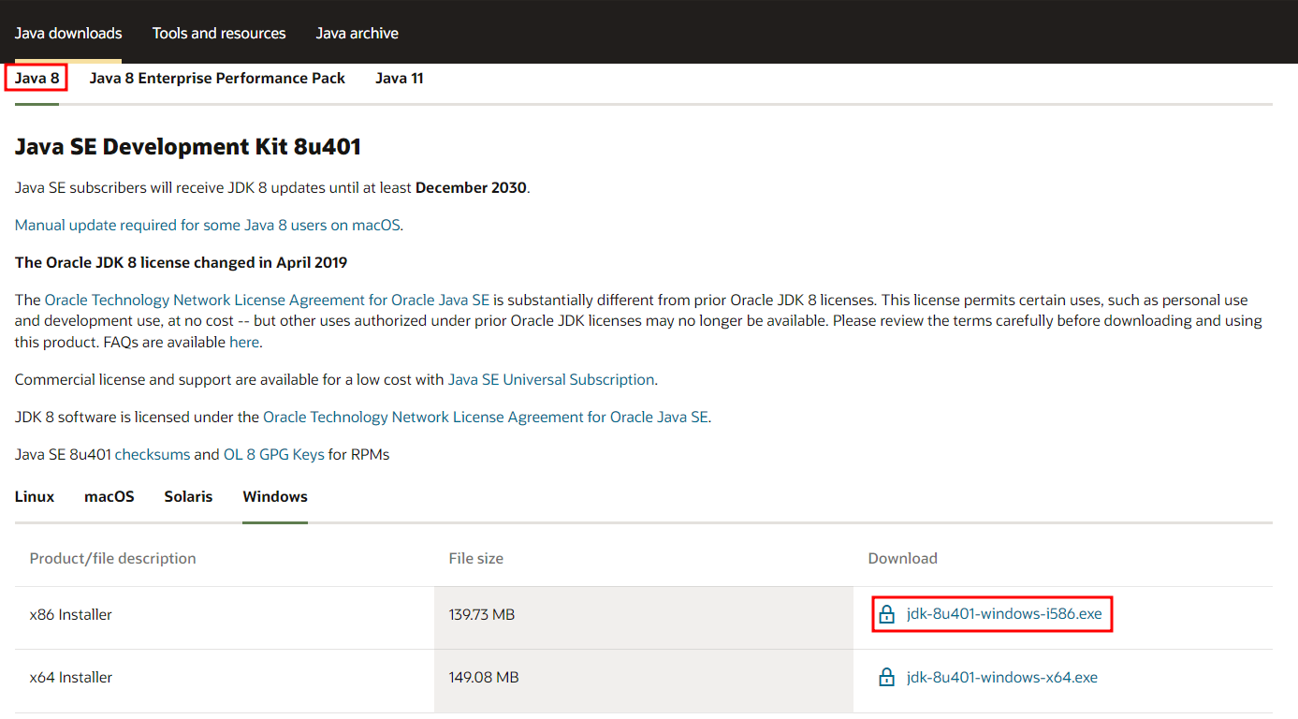Select the Java 11 sub-tab

click(x=400, y=78)
